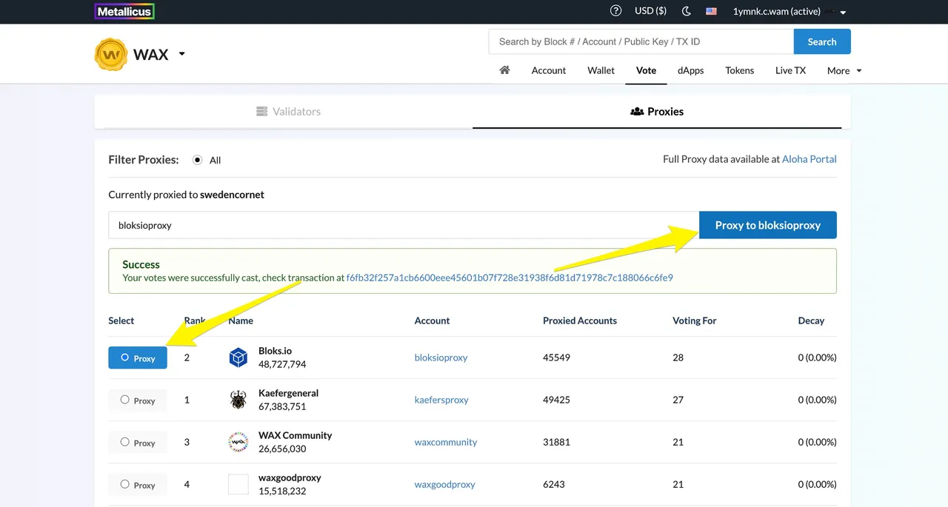This screenshot has width=948, height=507.
Task: Expand the WAX chain dropdown arrow
Action: [x=181, y=54]
